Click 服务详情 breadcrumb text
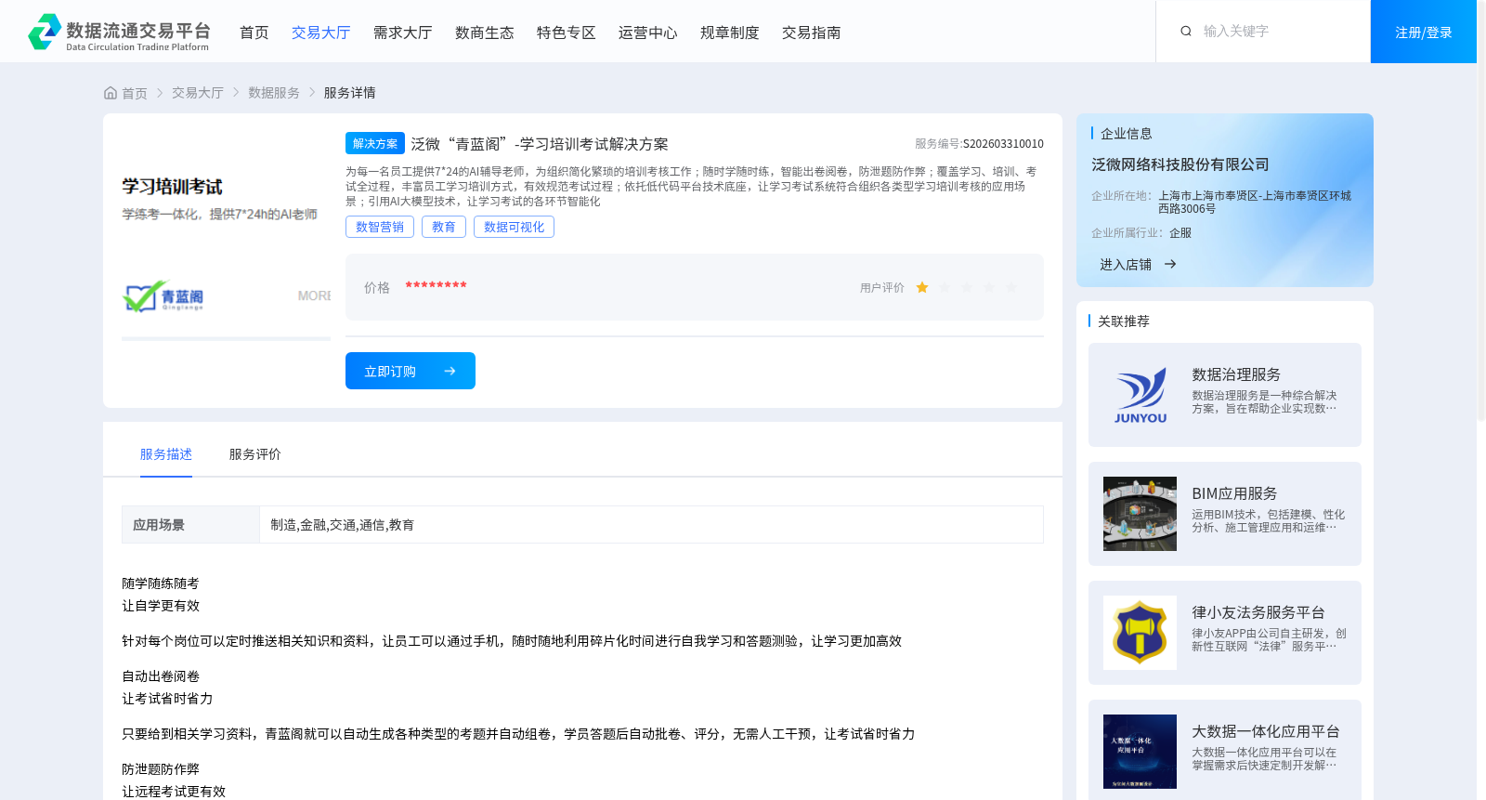Screen dimensions: 1486x800 349,93
